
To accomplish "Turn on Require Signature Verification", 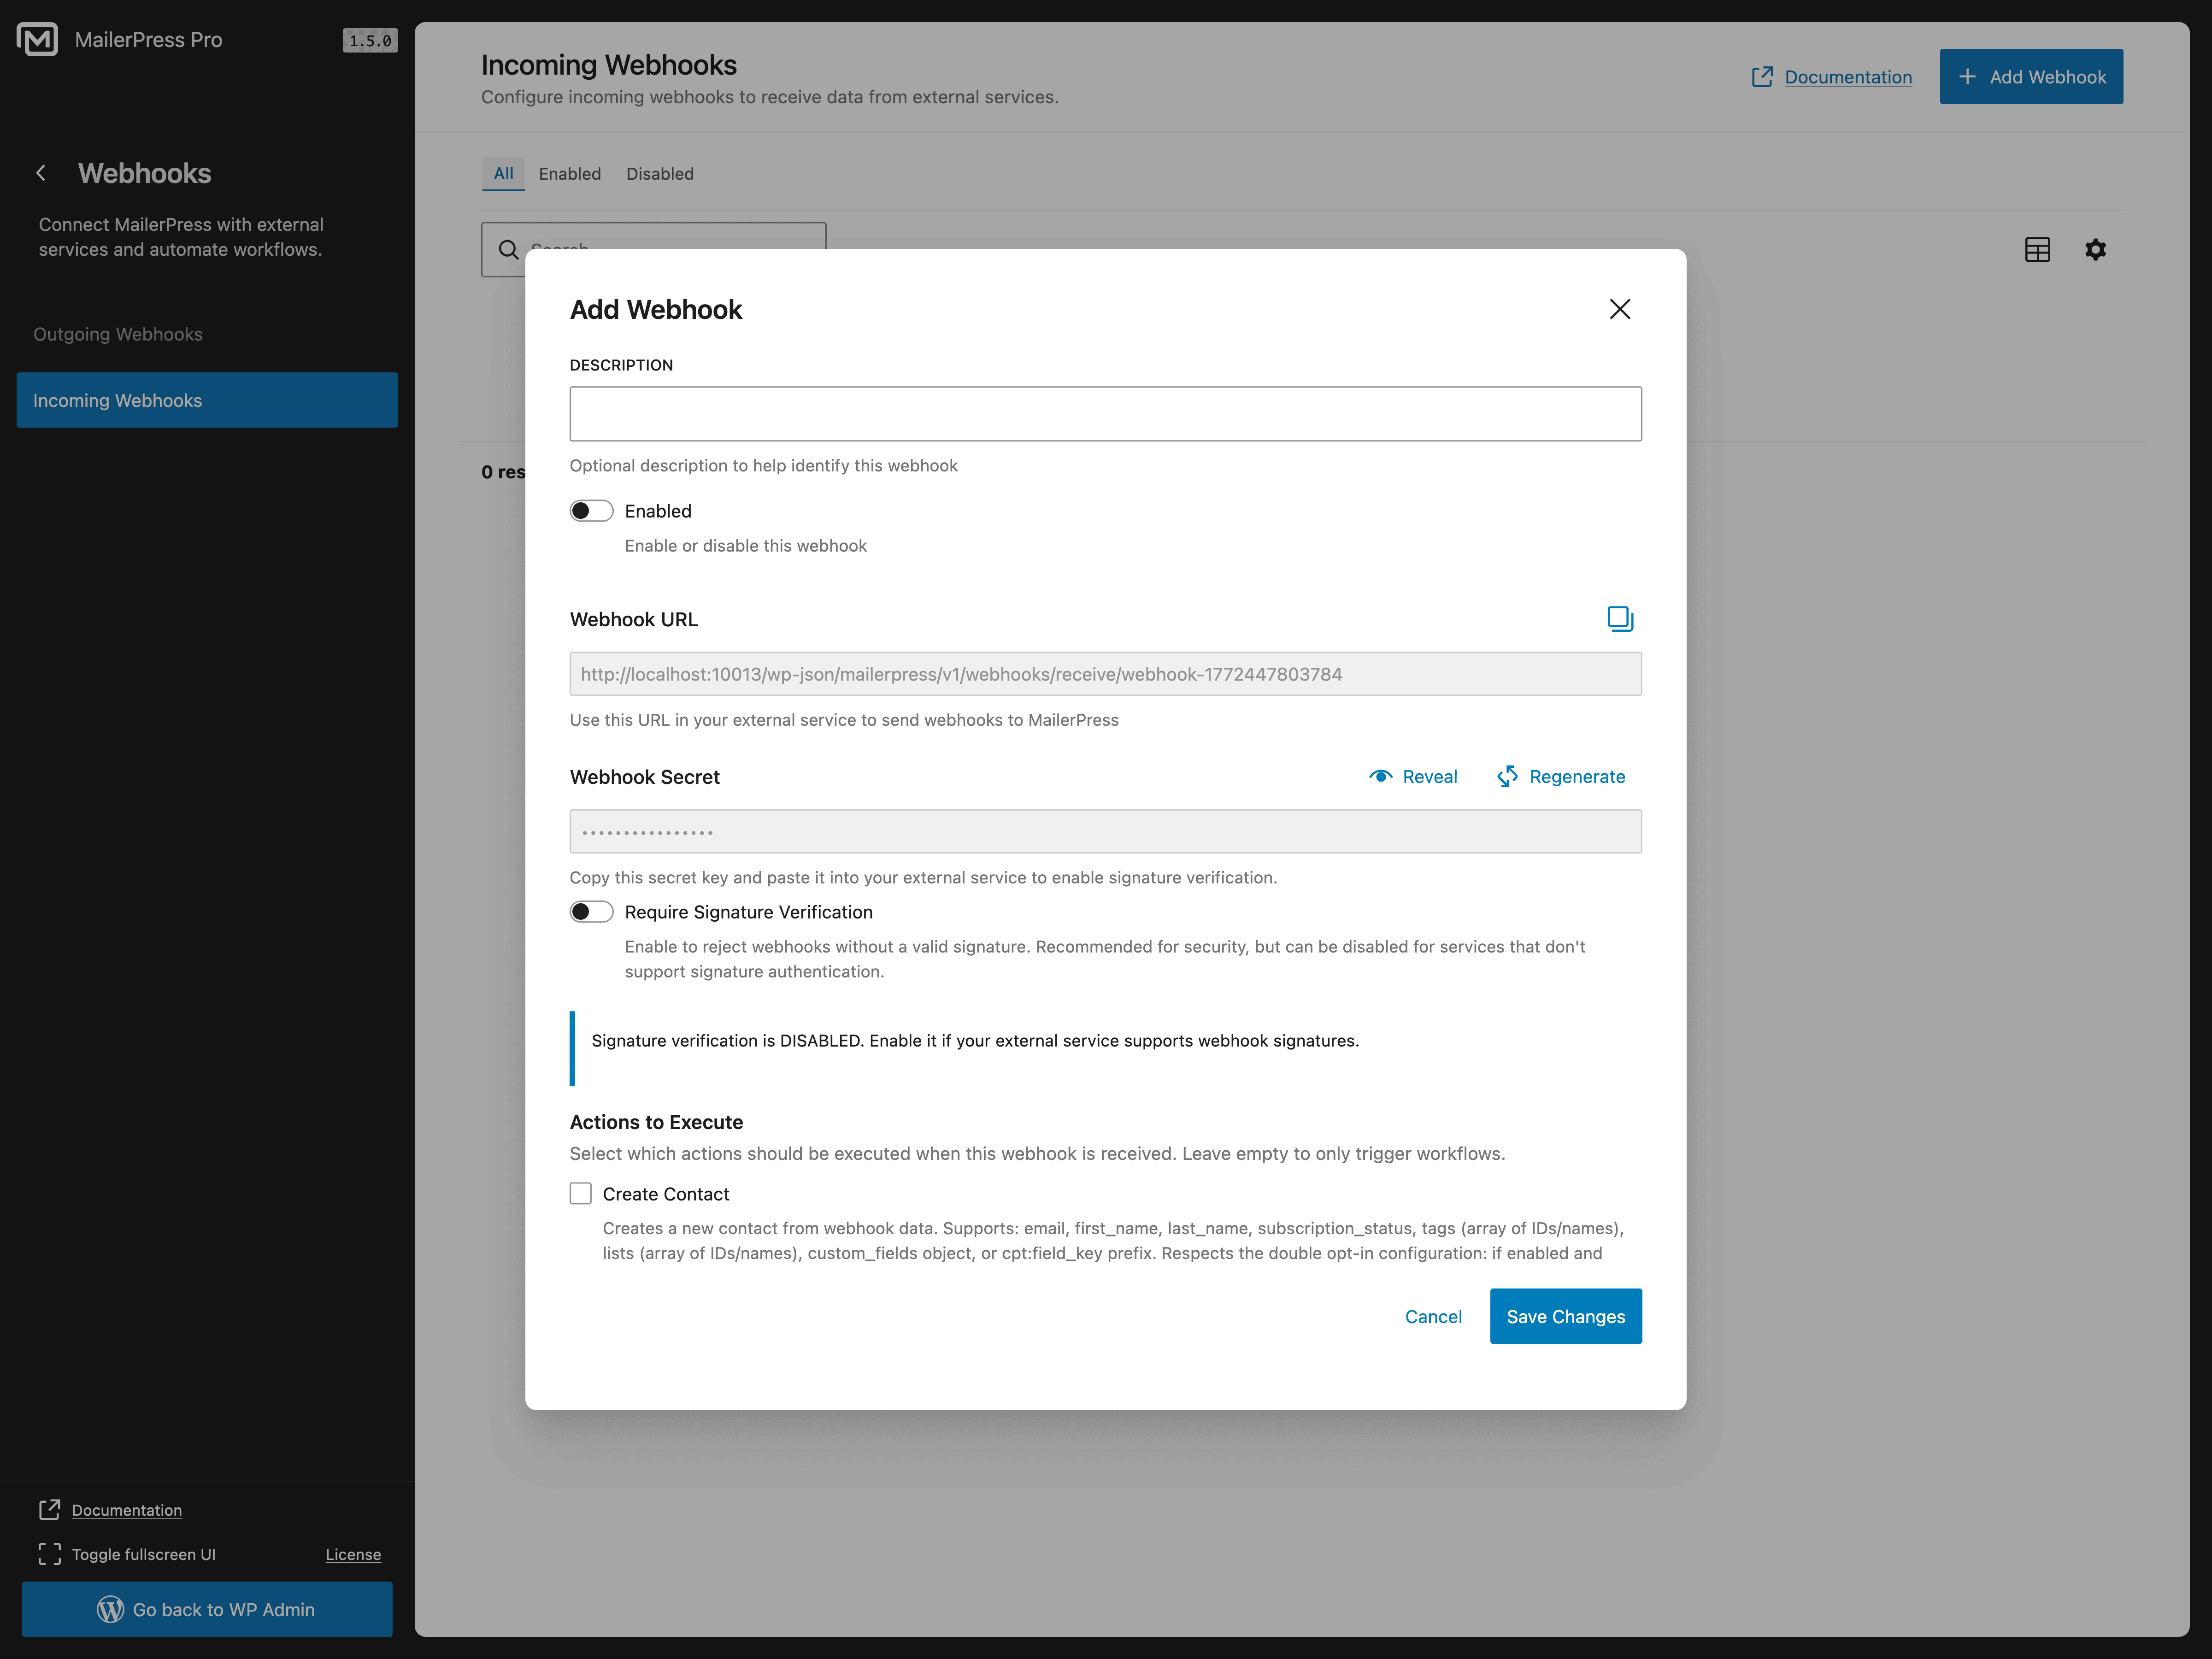I will [x=591, y=911].
